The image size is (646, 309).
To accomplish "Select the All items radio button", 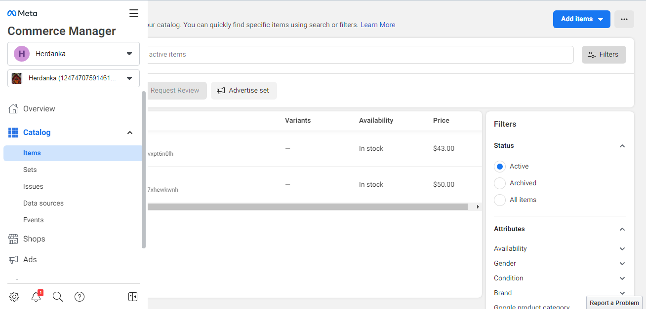I will point(500,200).
